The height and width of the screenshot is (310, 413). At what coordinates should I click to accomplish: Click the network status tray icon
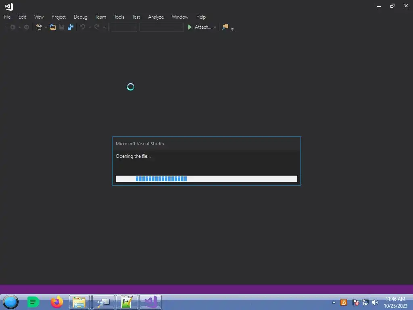click(365, 302)
